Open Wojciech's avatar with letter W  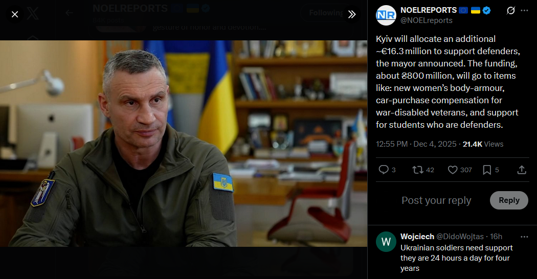[386, 242]
